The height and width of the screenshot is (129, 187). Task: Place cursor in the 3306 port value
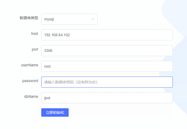pyautogui.click(x=48, y=51)
